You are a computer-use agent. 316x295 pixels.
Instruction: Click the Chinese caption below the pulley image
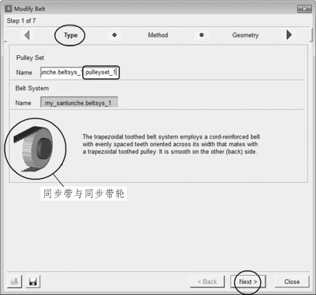(x=83, y=194)
